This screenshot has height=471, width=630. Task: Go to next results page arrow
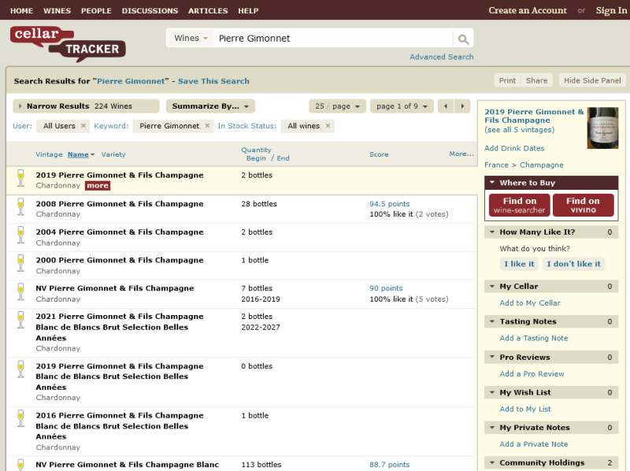(462, 106)
